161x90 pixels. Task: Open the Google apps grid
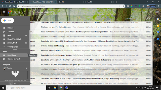click(151, 12)
